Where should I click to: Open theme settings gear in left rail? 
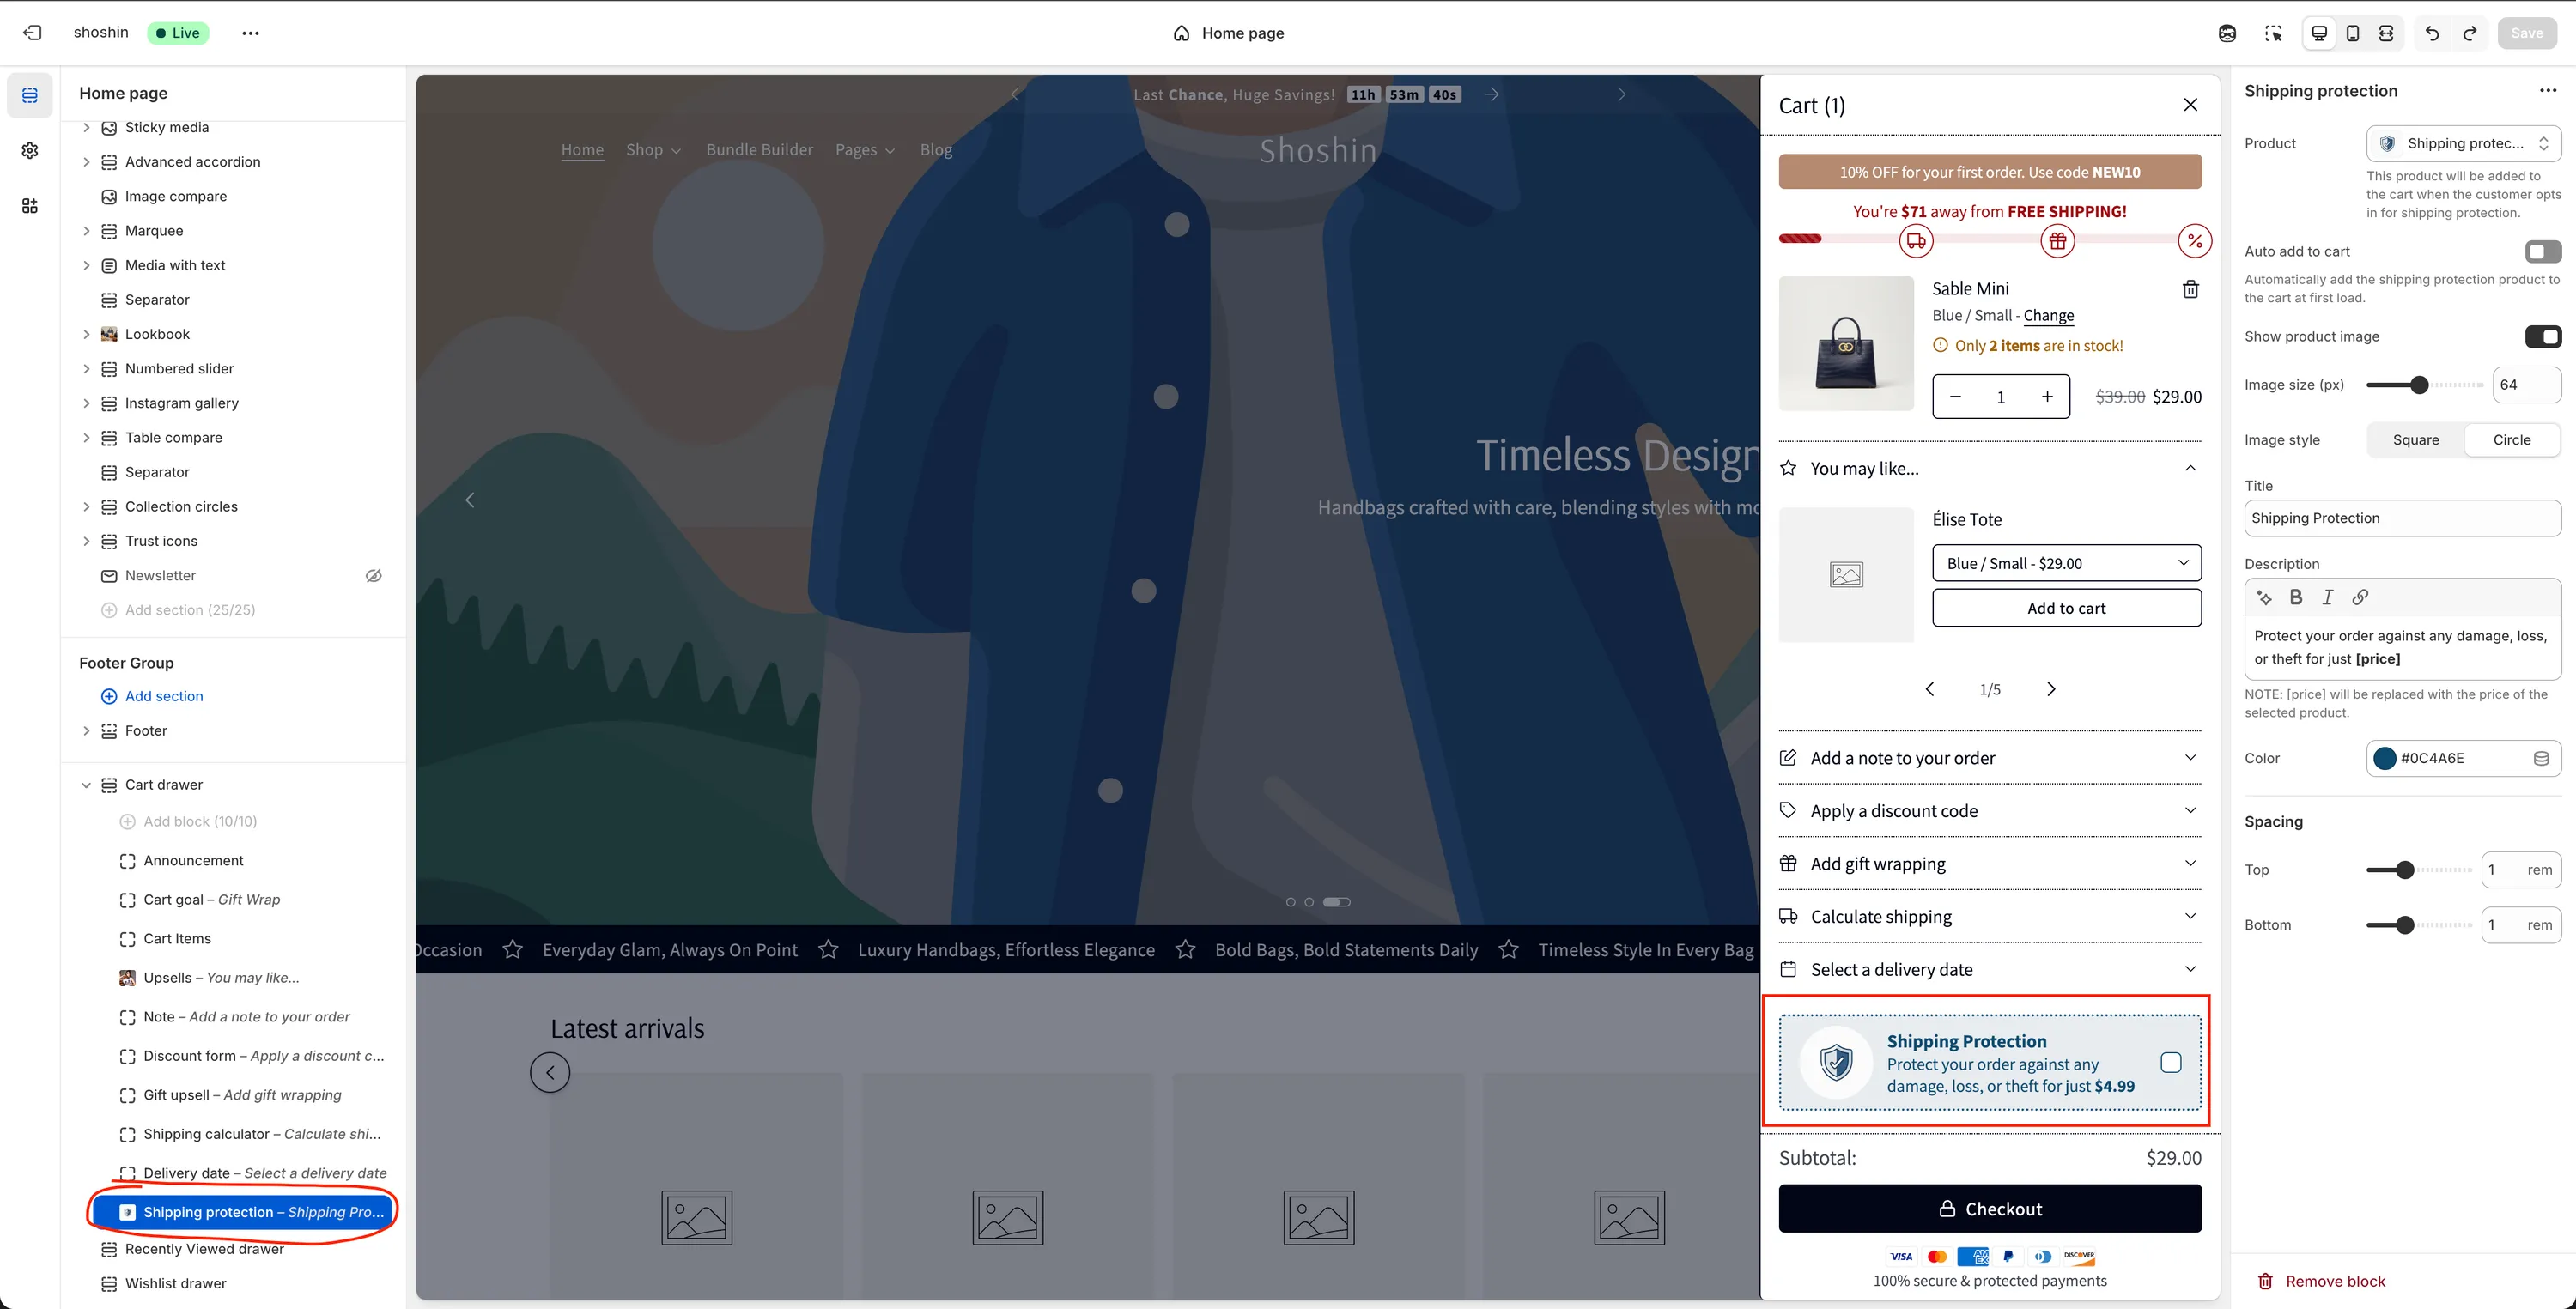[x=30, y=150]
